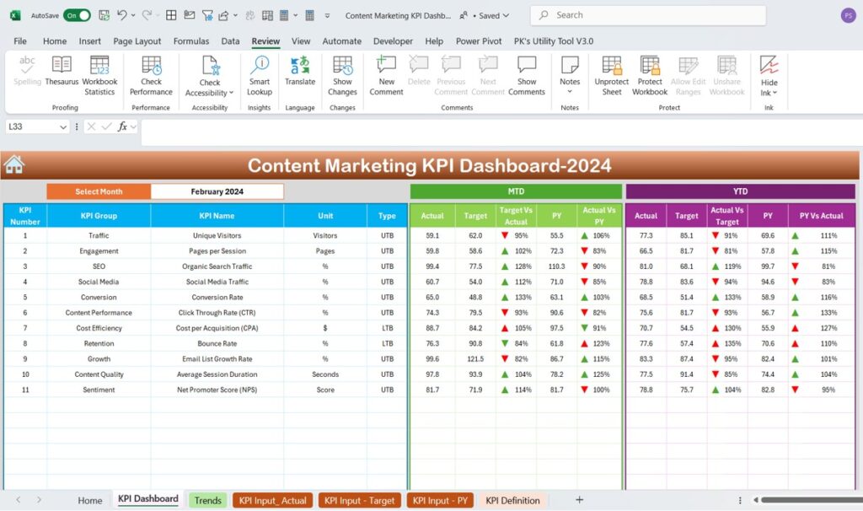
Task: Click the Search box in title bar
Action: tap(648, 15)
